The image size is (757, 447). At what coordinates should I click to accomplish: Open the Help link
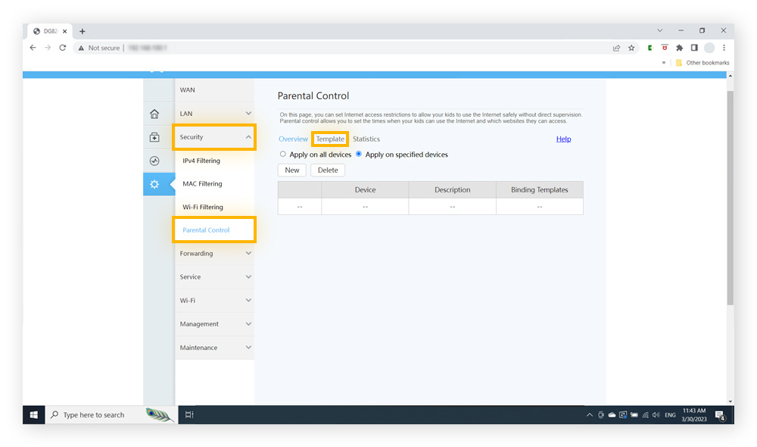click(563, 139)
